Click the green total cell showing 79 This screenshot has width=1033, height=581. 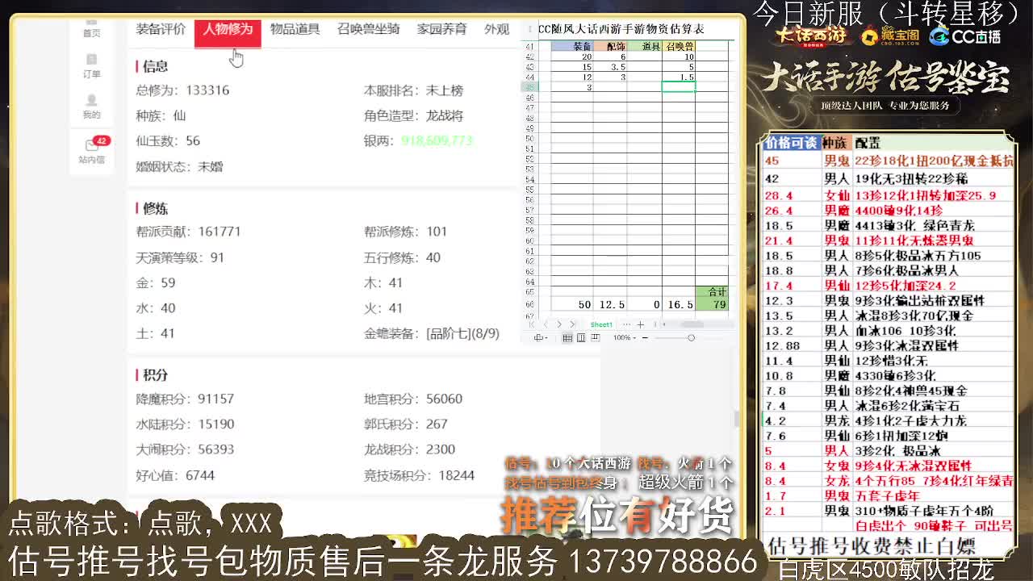tap(712, 304)
